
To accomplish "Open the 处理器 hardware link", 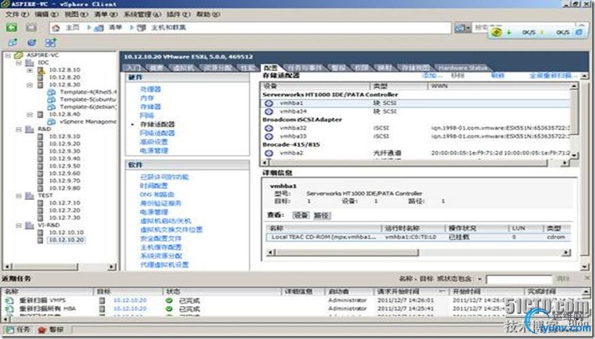I will click(x=151, y=89).
